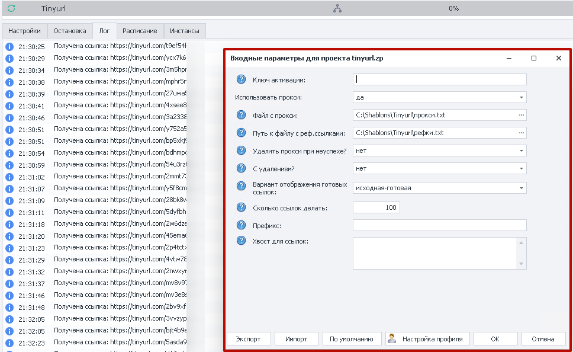The height and width of the screenshot is (352, 573).
Task: Click info icon of 21:31:11 log entry
Action: (x=9, y=213)
